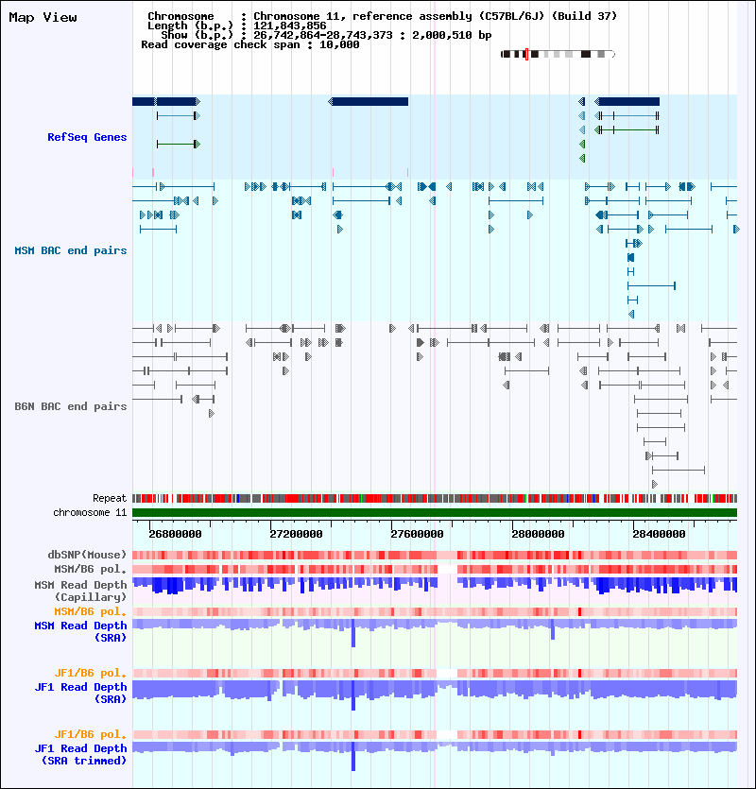The image size is (756, 789).
Task: Click the orange MSM/B6 pol. label
Action: (91, 611)
